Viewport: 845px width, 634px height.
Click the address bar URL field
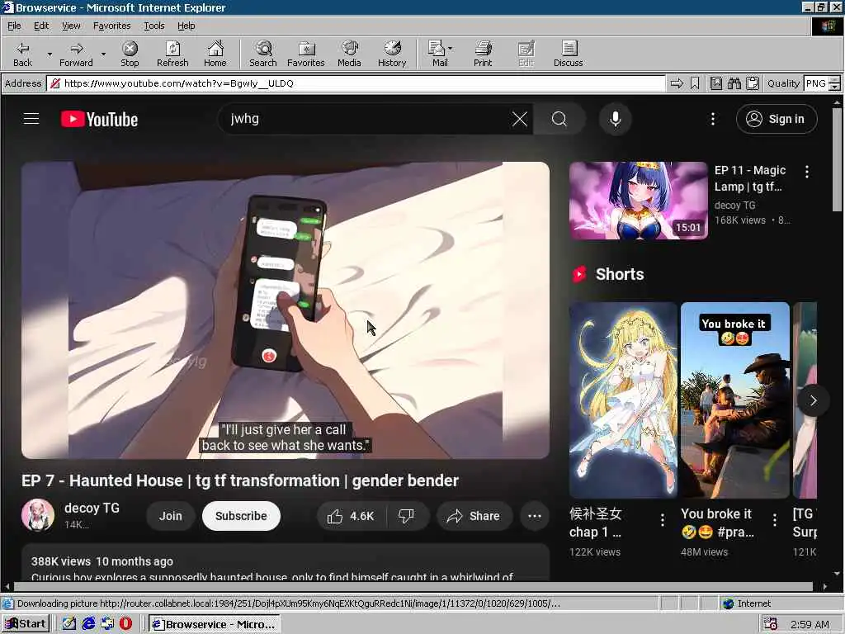coord(356,83)
